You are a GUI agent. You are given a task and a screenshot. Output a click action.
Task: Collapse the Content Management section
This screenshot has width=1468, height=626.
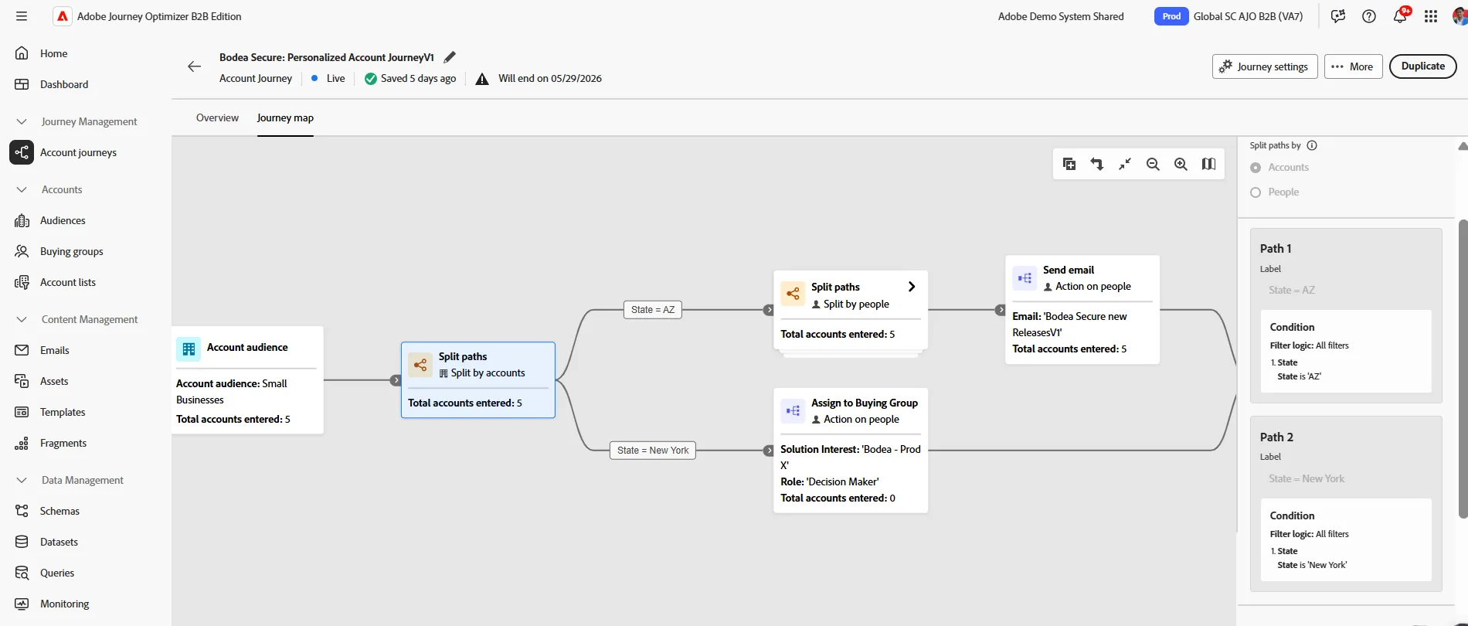pos(22,319)
